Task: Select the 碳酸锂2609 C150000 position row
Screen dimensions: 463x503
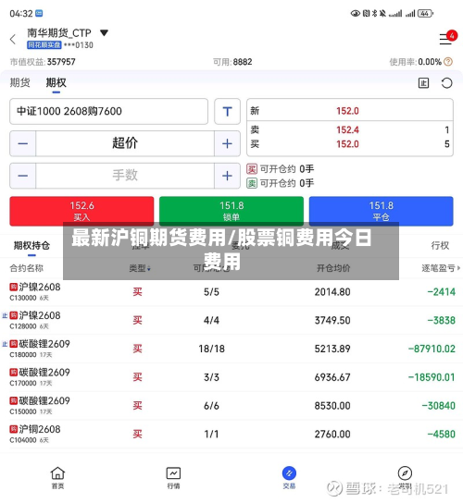Action: click(231, 406)
